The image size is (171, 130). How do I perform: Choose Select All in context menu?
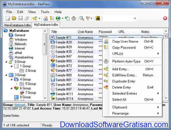(133, 99)
